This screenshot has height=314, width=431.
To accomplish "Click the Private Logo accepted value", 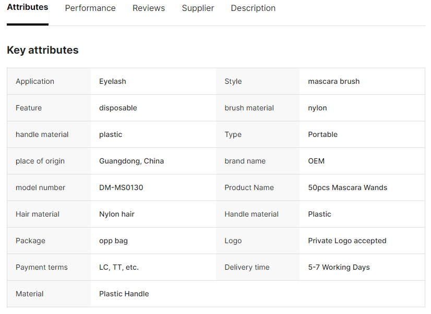I will (347, 241).
